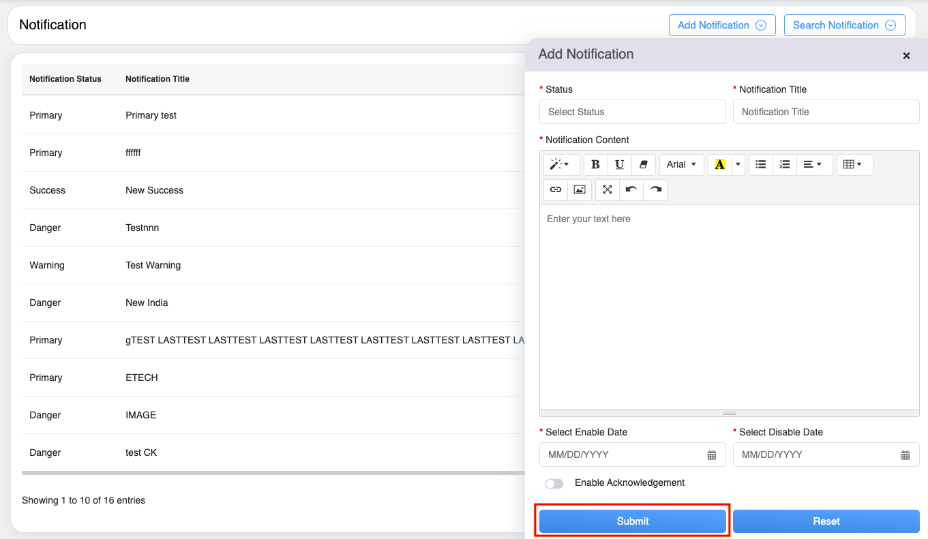The width and height of the screenshot is (928, 539).
Task: Switch the editor to fullscreen mode
Action: 608,190
